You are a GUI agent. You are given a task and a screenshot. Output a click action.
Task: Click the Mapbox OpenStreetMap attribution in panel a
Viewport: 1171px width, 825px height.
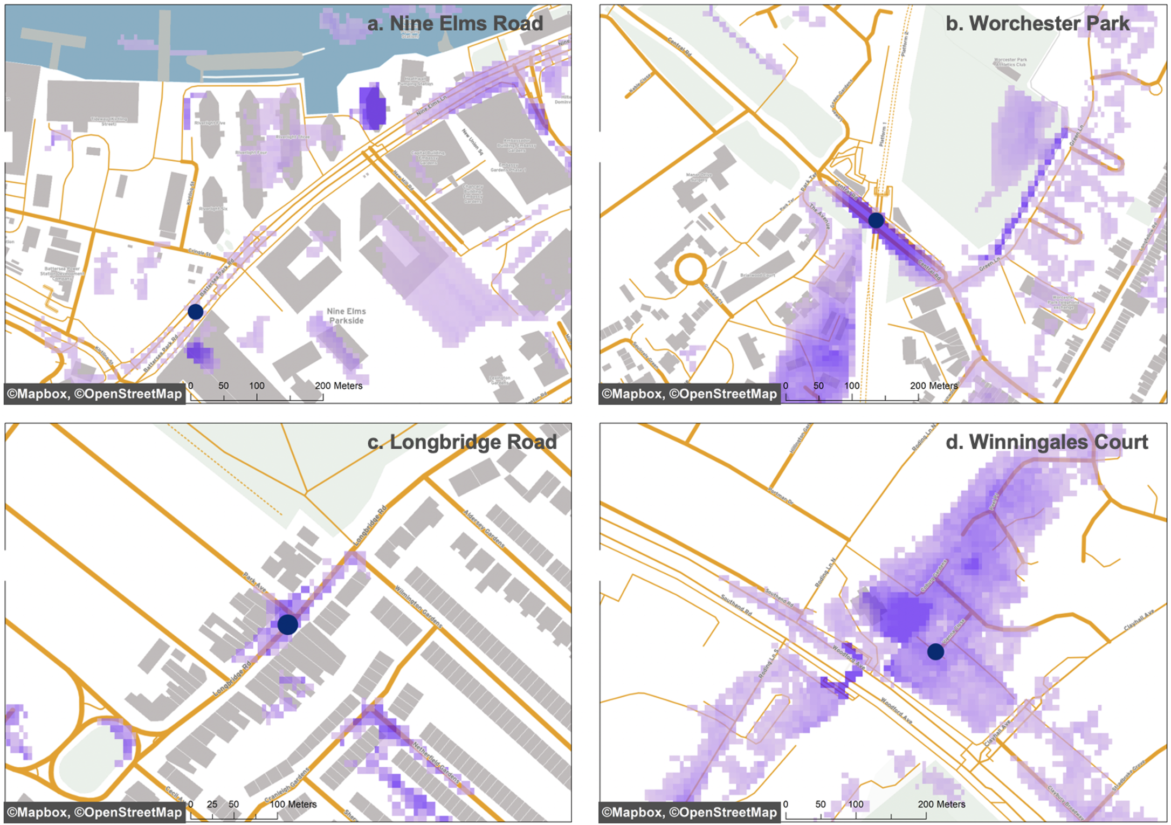95,394
